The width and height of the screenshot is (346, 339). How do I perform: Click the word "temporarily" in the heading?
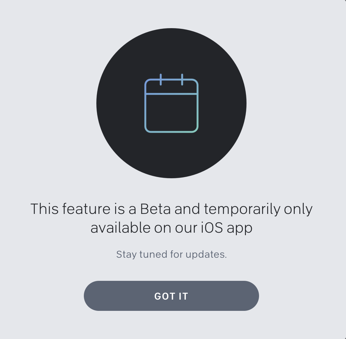[242, 210]
